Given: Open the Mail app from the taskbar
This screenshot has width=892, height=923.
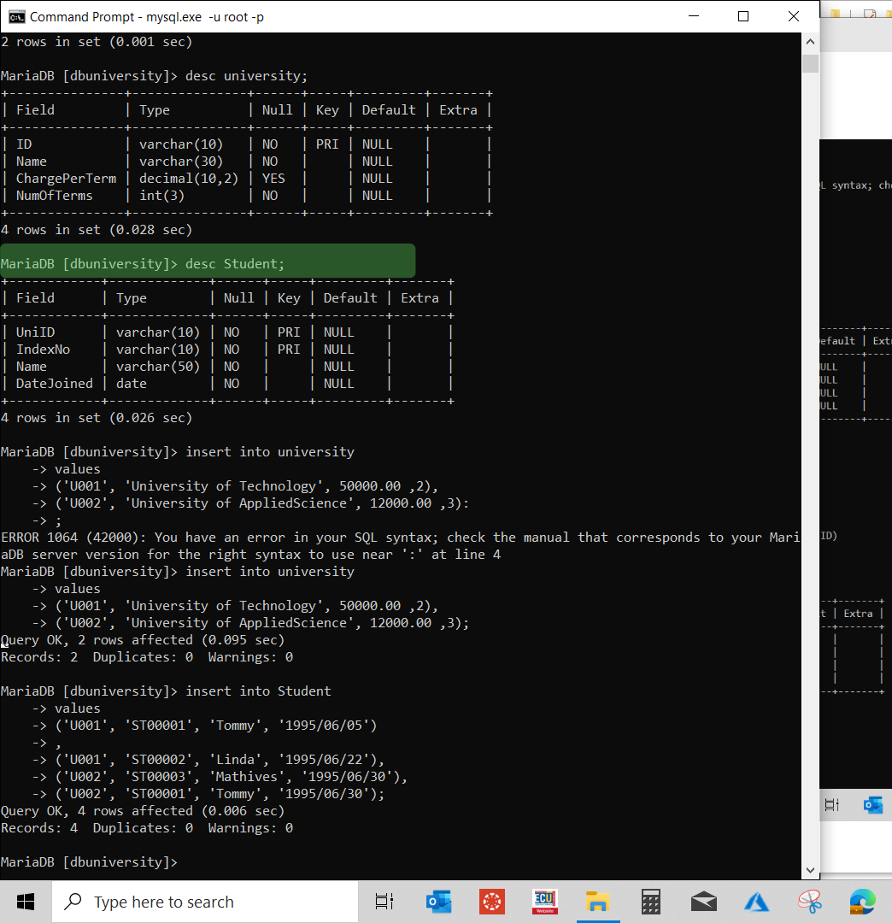Looking at the screenshot, I should 703,902.
